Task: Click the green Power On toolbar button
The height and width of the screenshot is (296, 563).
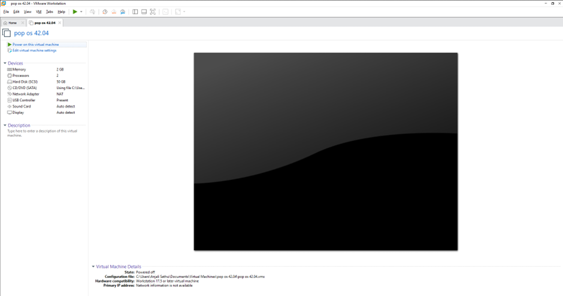Action: tap(75, 11)
